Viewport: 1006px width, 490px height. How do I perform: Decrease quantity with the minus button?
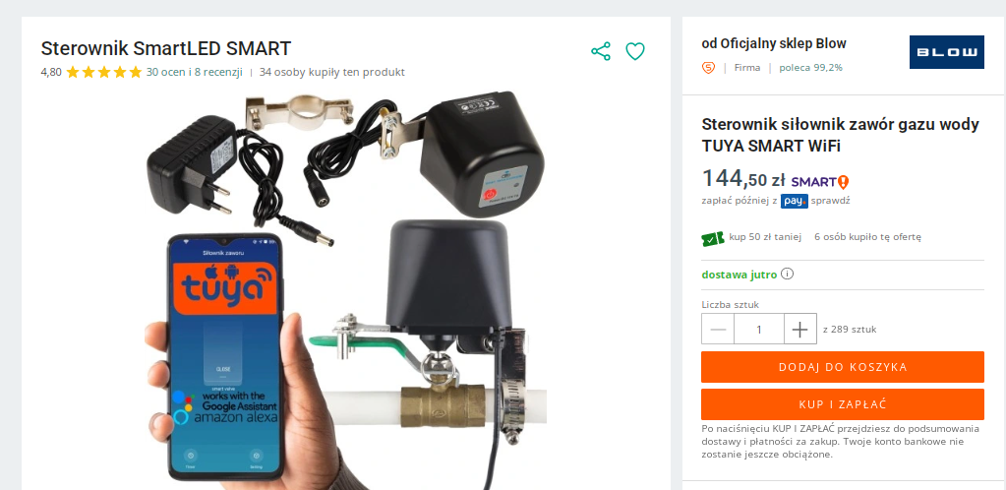(x=718, y=329)
